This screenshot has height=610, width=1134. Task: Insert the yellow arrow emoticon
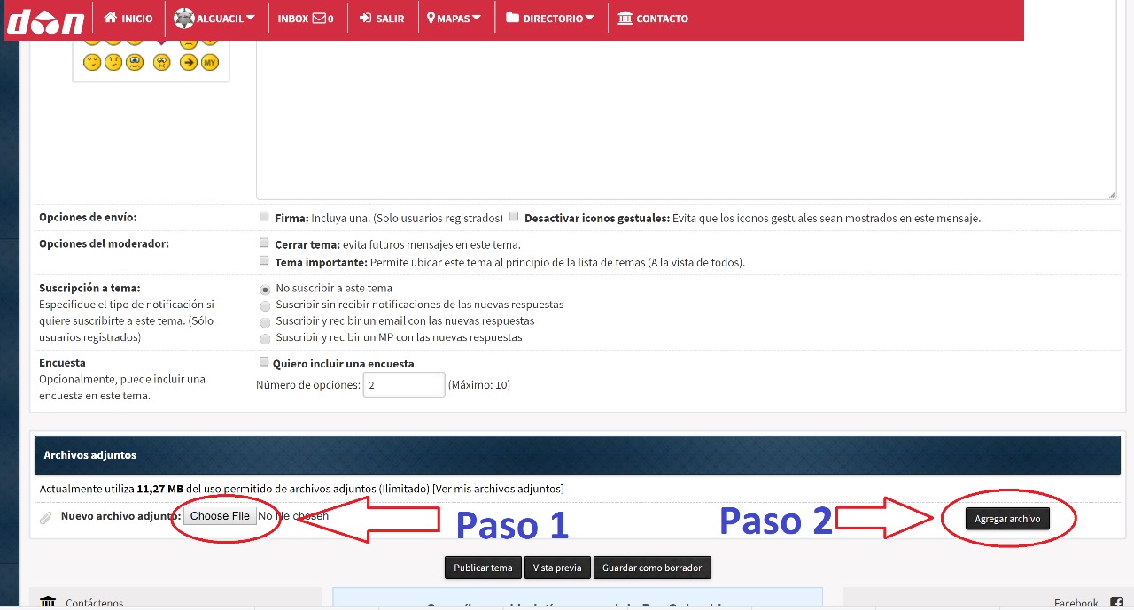(188, 62)
